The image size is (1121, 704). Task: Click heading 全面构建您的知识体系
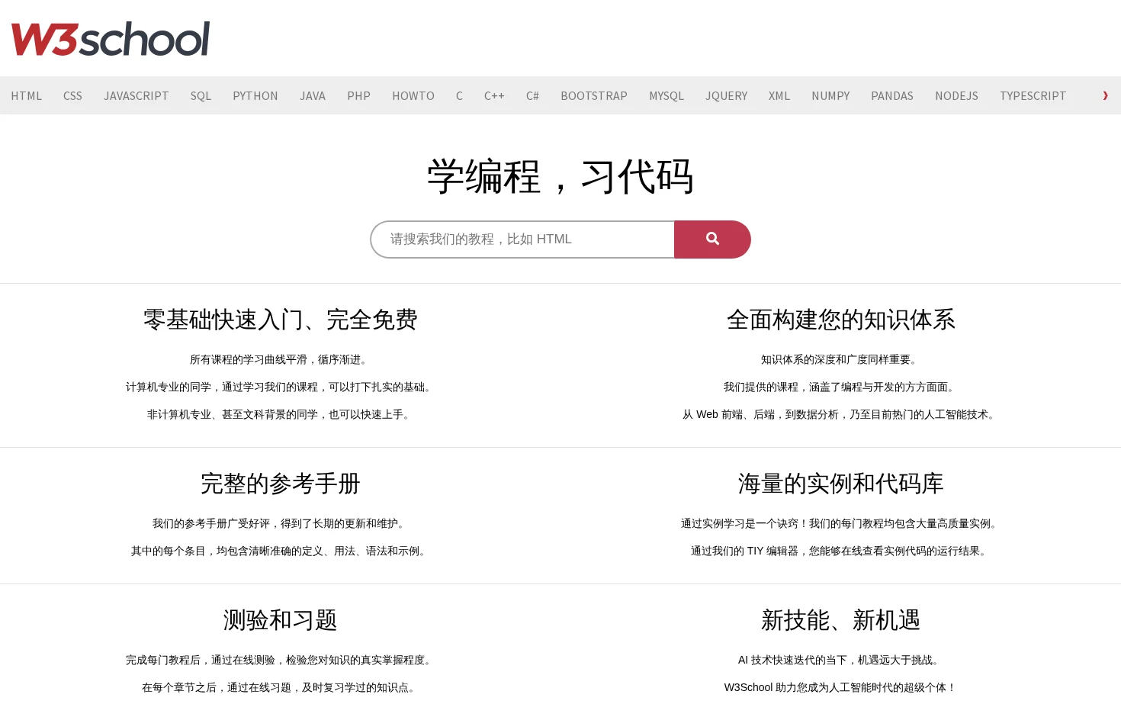coord(840,320)
